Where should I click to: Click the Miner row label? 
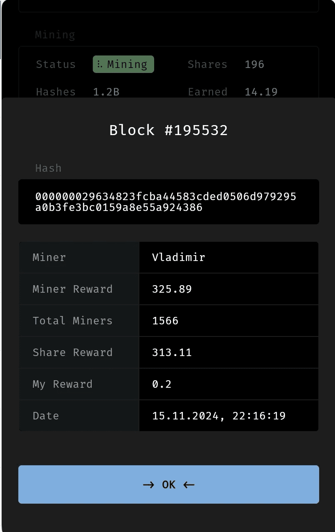coord(49,257)
